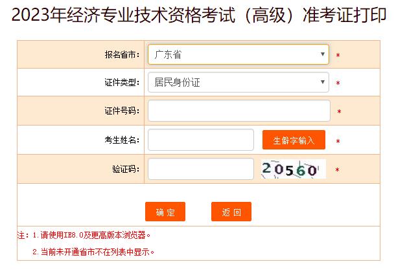This screenshot has height=275, width=396.
Task: Click the arrow of the 广东省 dropdown
Action: point(323,54)
